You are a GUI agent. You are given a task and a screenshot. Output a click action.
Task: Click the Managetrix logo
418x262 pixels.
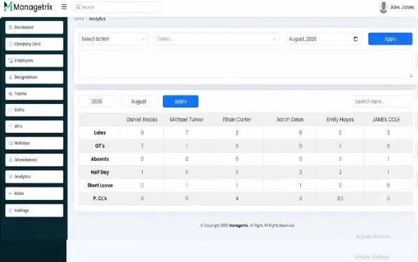click(29, 7)
